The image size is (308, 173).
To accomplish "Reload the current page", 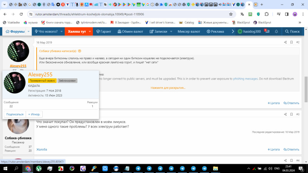I will click(x=21, y=14).
